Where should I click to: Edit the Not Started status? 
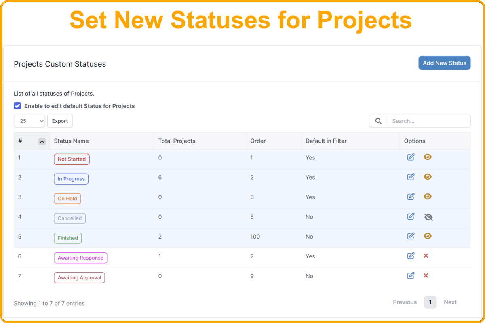pos(411,157)
